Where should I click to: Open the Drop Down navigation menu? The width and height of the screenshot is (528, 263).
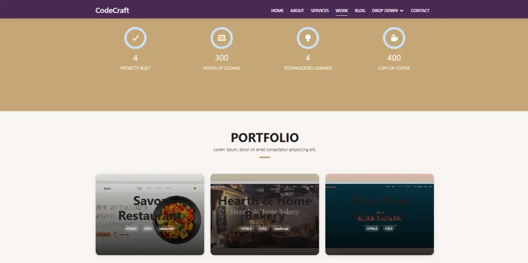click(x=388, y=11)
